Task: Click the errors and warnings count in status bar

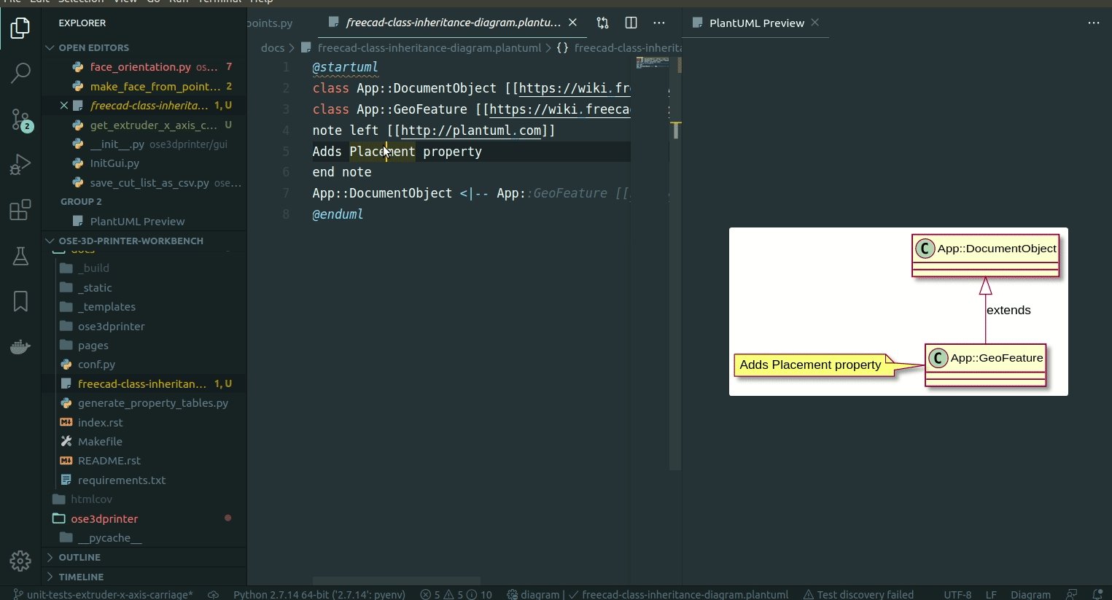Action: 456,594
